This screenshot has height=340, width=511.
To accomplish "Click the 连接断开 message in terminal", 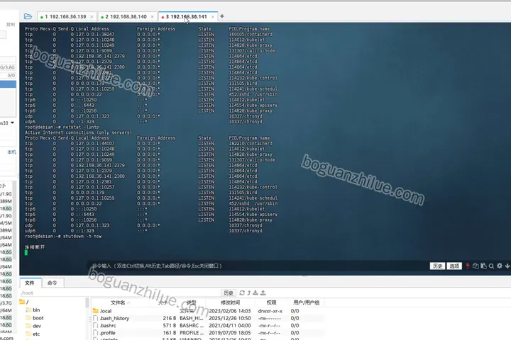I will tap(35, 247).
